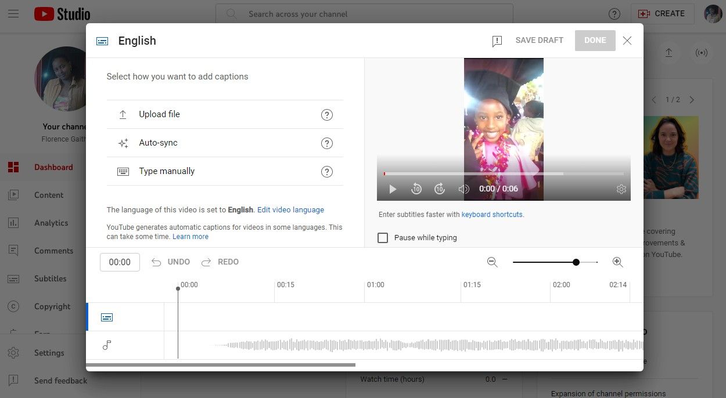This screenshot has width=726, height=398.
Task: Select the Subtitles icon in the sidebar
Action: tap(13, 278)
